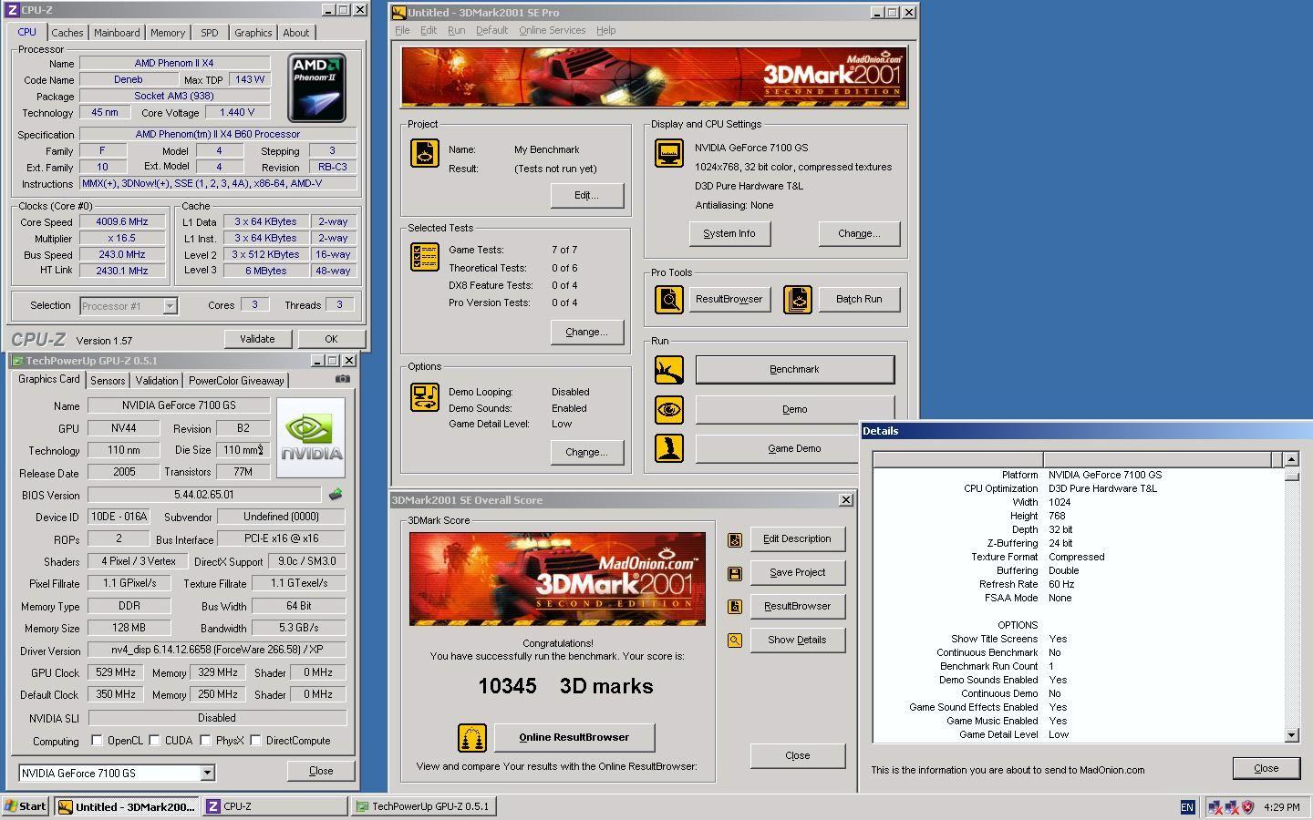Click the Benchmark button in Run section

(x=794, y=369)
